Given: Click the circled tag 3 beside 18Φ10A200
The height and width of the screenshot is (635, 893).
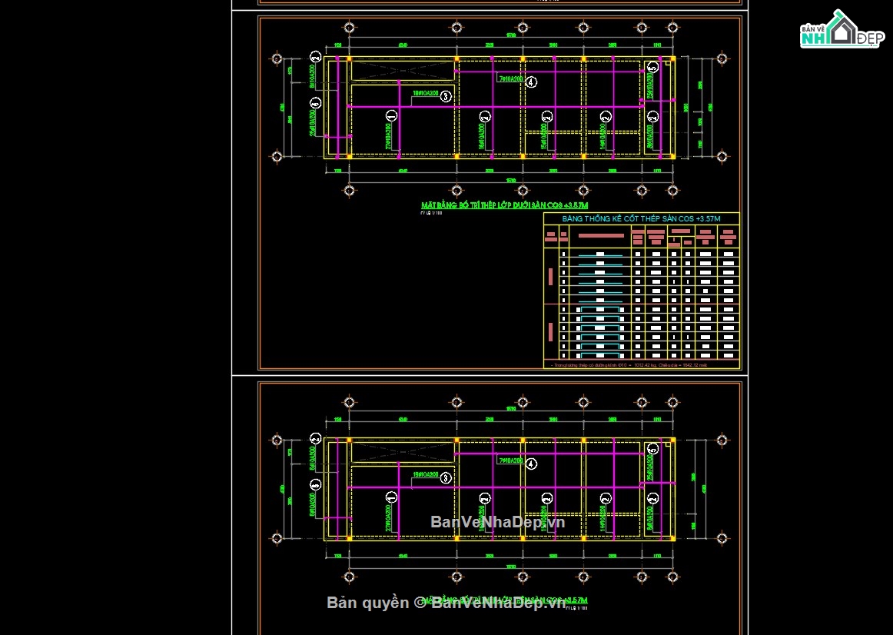Looking at the screenshot, I should (446, 97).
